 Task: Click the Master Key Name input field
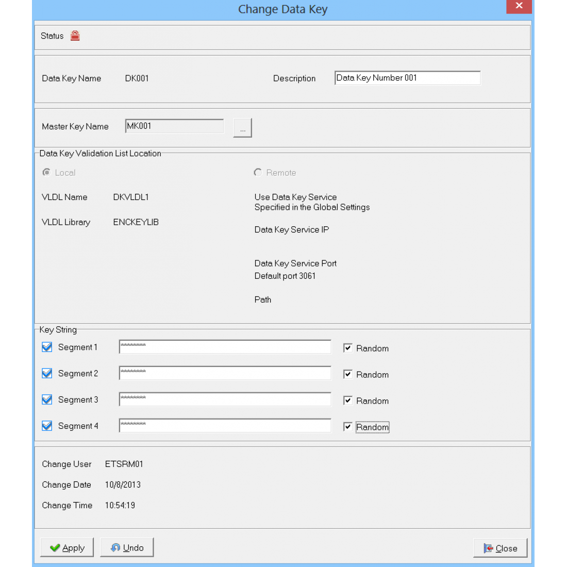[x=174, y=125]
